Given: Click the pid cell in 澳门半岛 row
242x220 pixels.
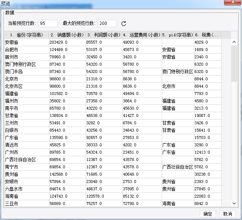Looking at the screenshot, I should click(x=178, y=71).
